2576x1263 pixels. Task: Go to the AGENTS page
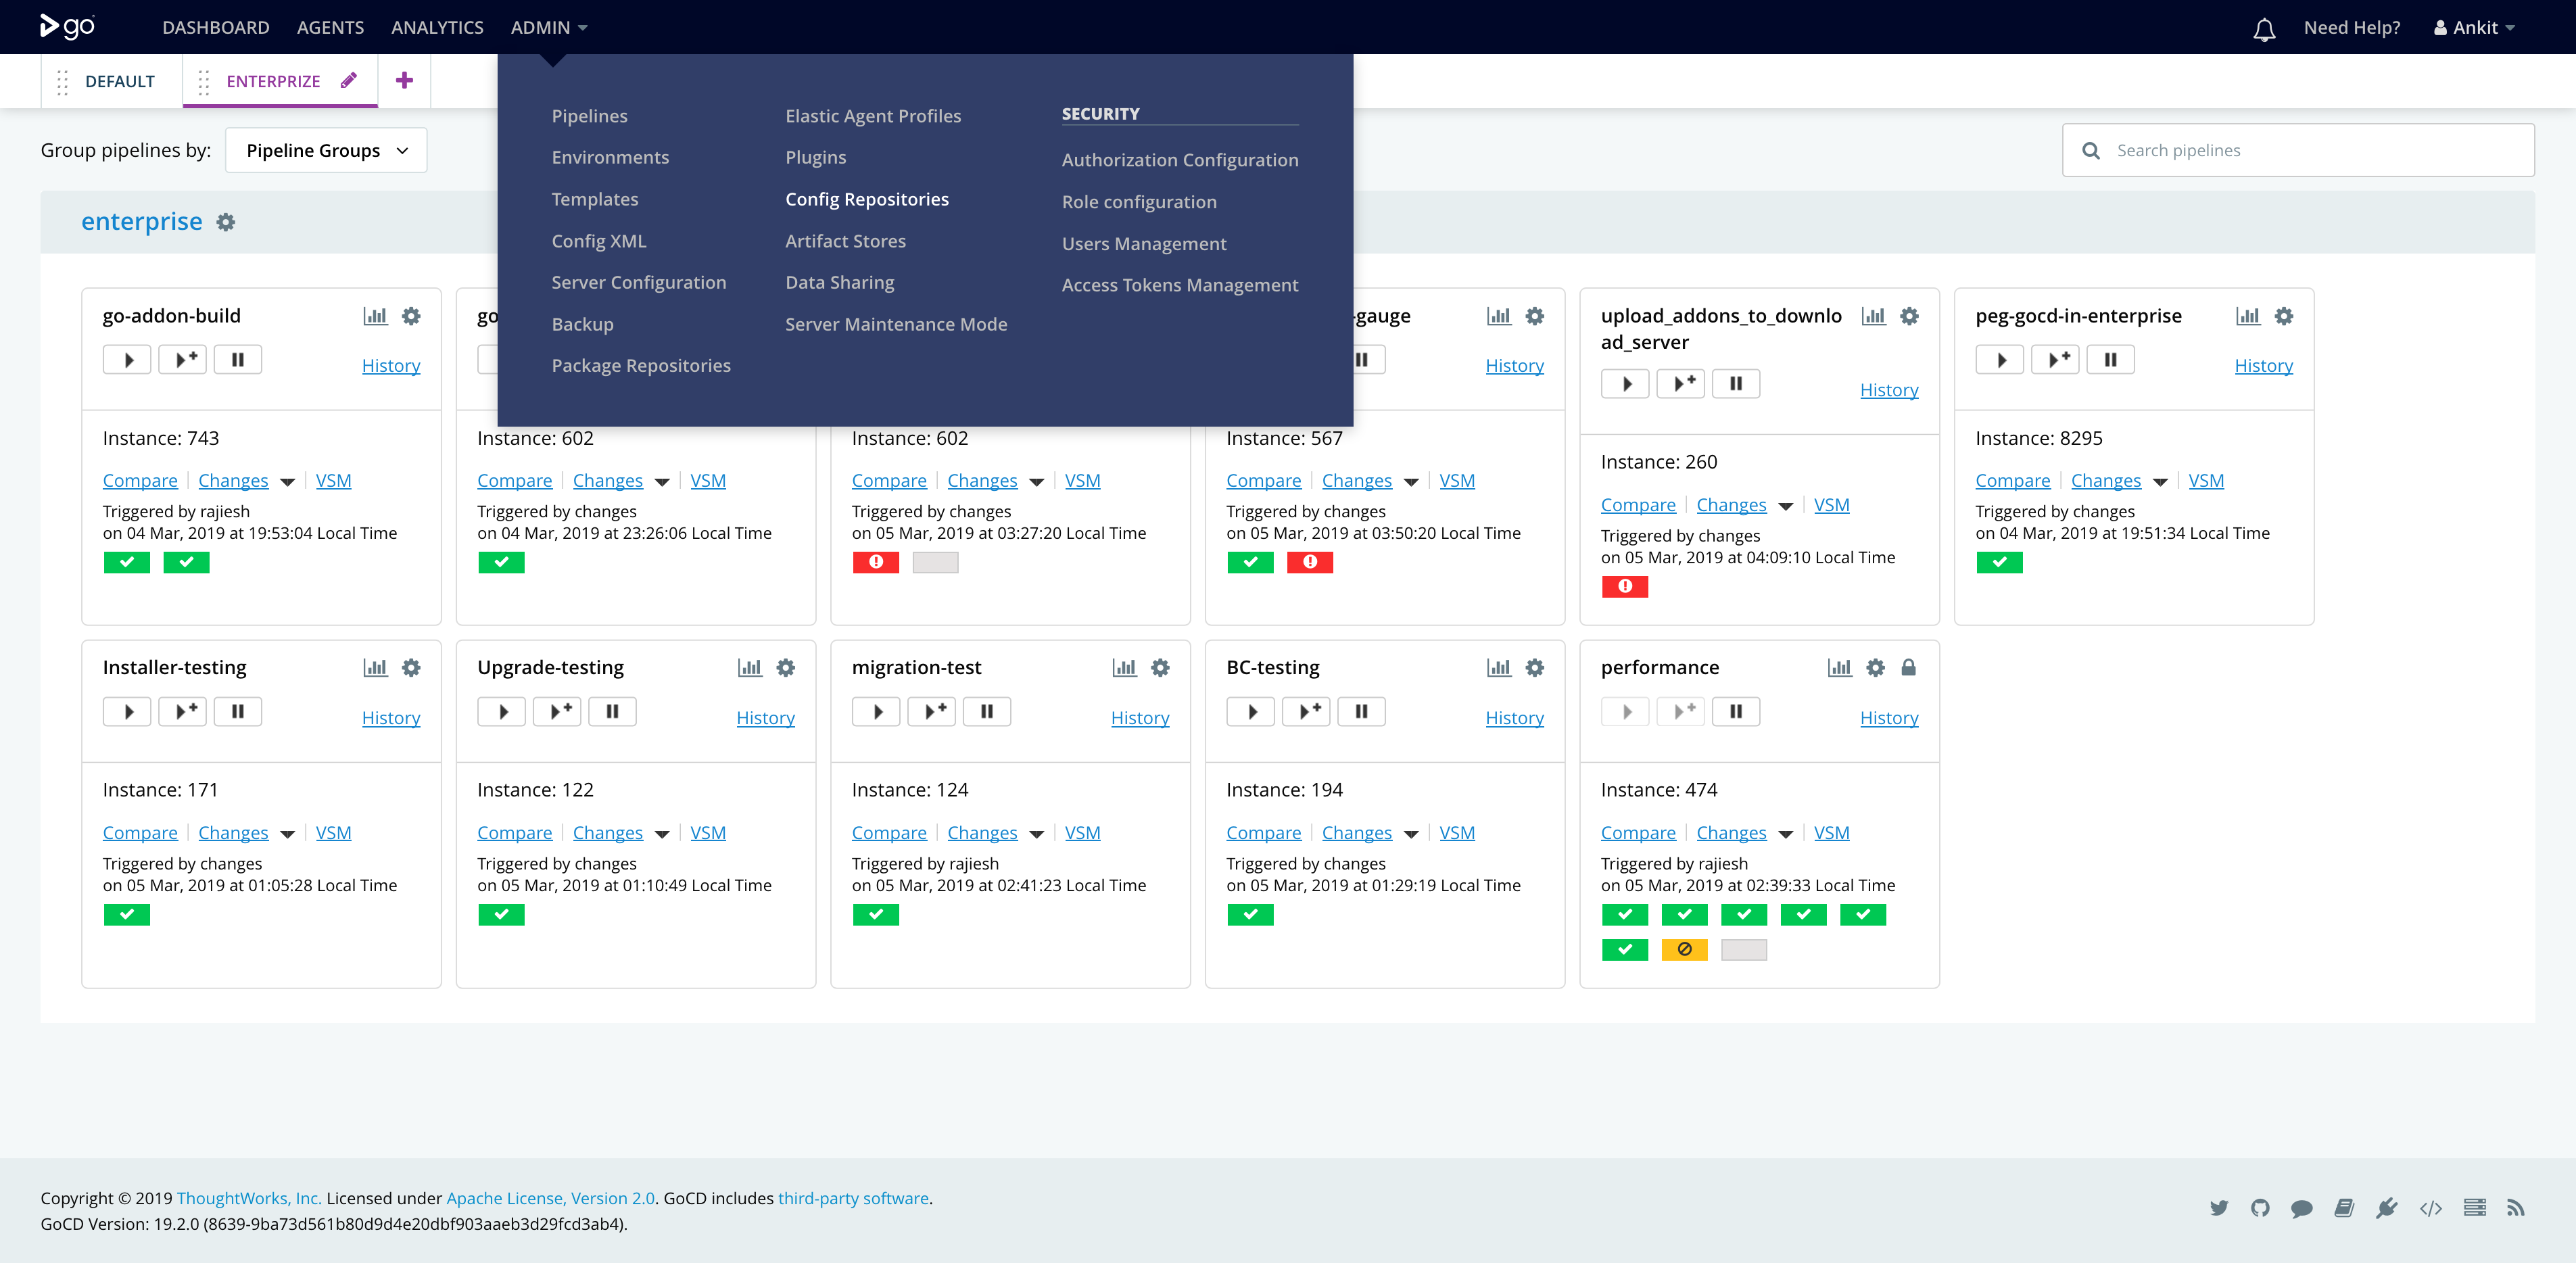(330, 28)
